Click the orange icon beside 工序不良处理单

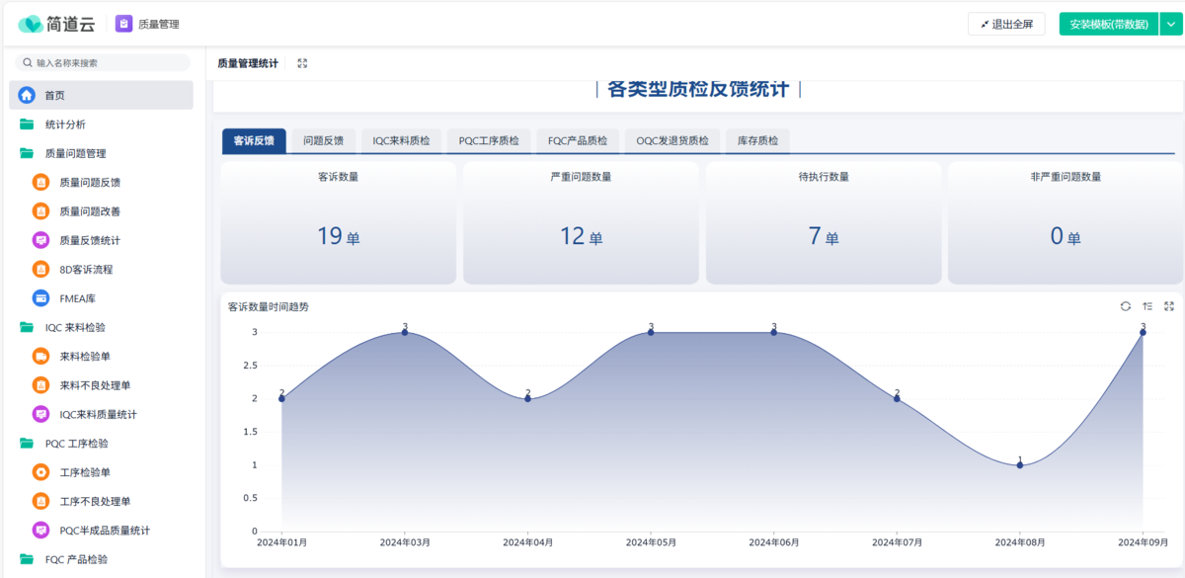pyautogui.click(x=40, y=501)
